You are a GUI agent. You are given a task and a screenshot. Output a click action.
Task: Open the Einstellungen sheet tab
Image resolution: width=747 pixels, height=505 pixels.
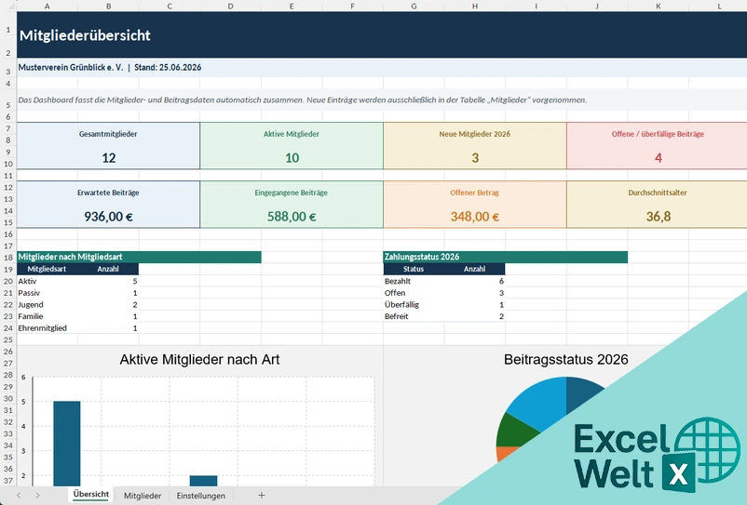coord(200,496)
